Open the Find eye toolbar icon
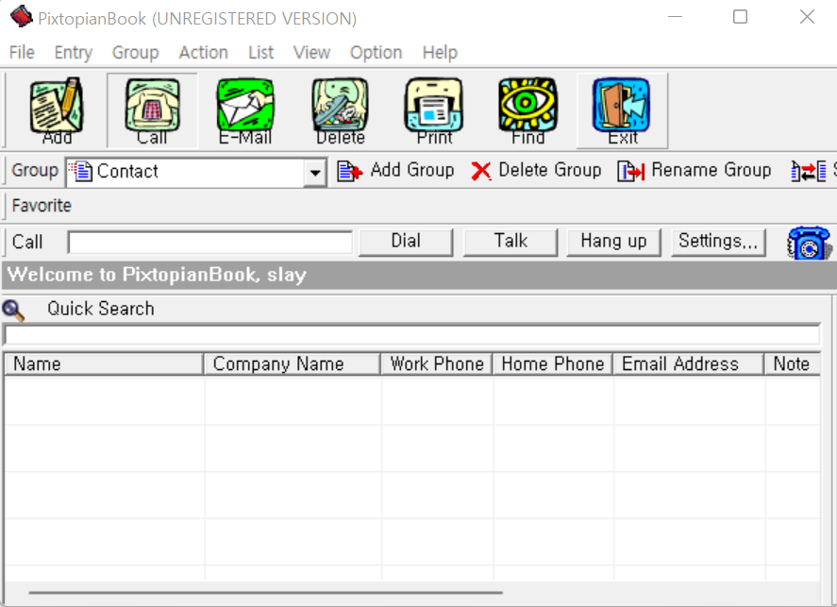This screenshot has width=837, height=607. [x=527, y=110]
